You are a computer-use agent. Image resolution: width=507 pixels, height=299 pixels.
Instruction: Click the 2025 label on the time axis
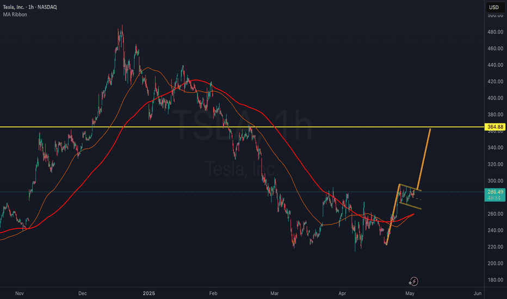point(149,294)
